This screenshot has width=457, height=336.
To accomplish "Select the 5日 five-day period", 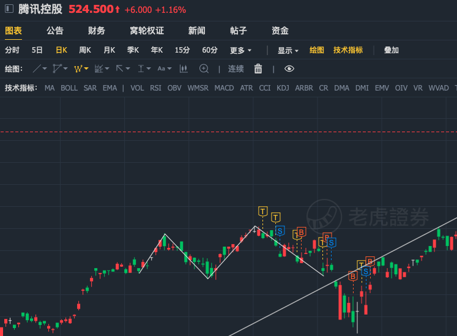I will pyautogui.click(x=37, y=50).
